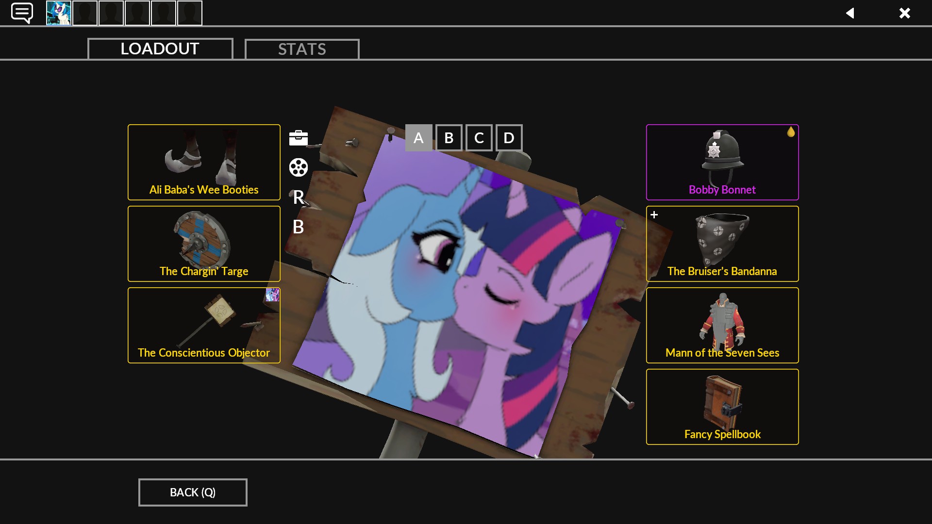
Task: Select loadout preset A
Action: click(x=418, y=138)
